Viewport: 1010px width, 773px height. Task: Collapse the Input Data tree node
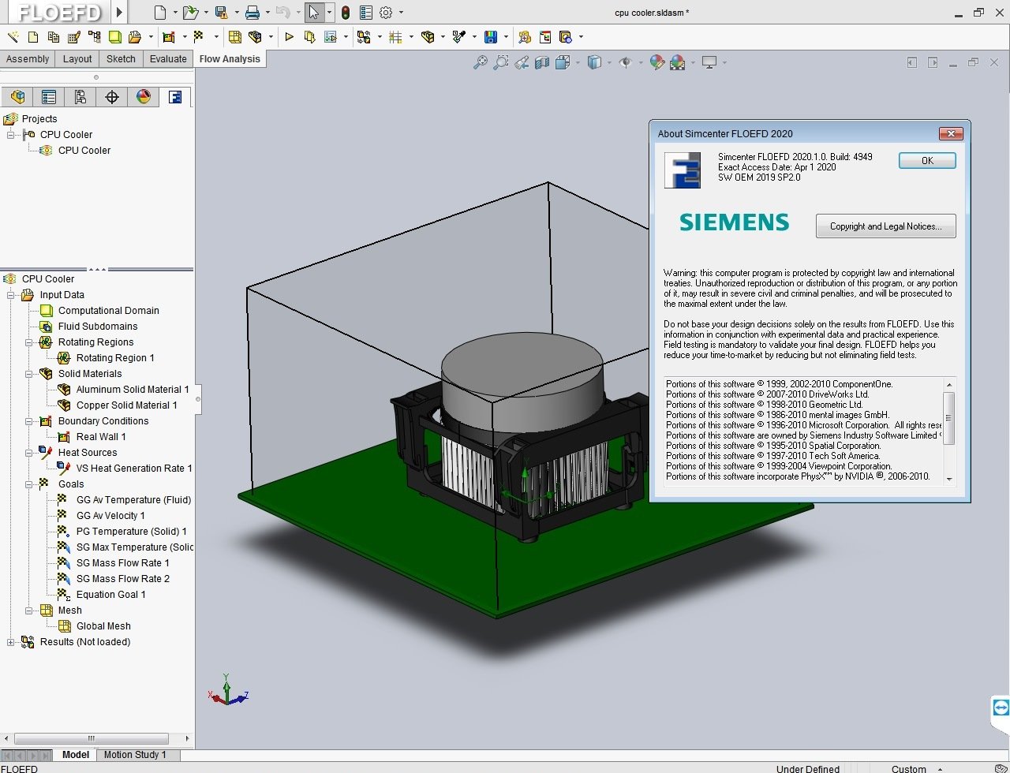(12, 295)
